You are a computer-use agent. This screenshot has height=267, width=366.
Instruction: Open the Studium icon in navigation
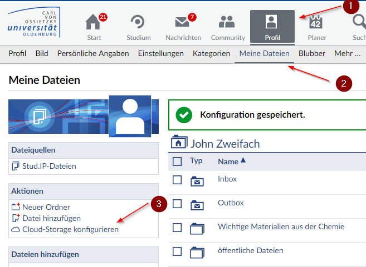pos(138,23)
